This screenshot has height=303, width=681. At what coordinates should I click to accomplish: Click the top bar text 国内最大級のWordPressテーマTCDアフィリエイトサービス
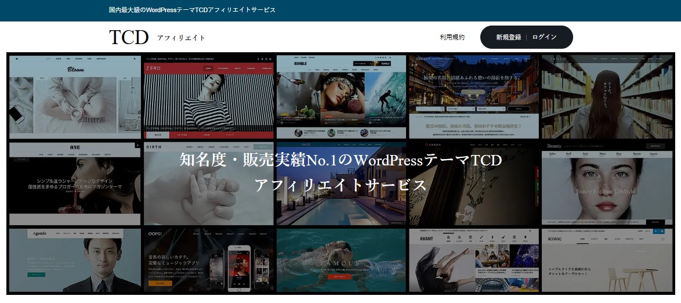click(192, 10)
